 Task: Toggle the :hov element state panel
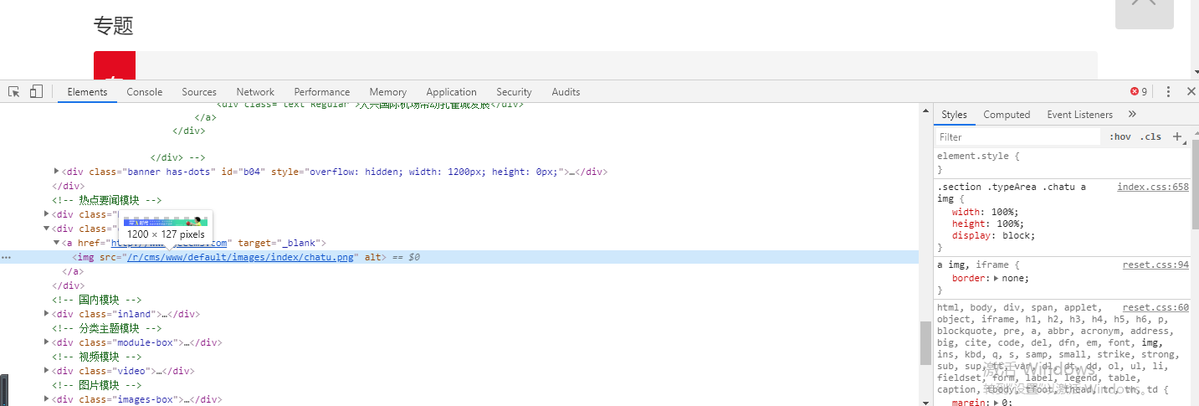pyautogui.click(x=1120, y=137)
